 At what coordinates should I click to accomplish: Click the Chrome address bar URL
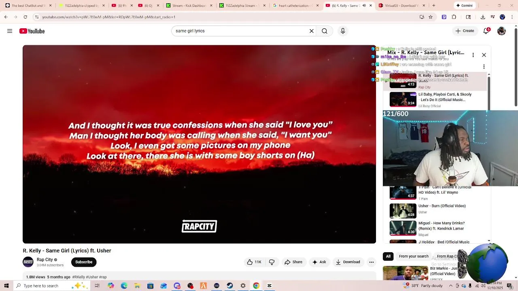(108, 17)
